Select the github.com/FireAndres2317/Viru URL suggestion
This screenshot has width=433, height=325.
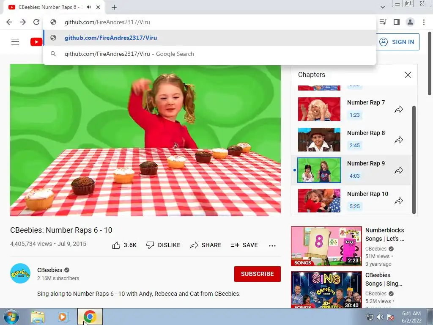tap(210, 38)
